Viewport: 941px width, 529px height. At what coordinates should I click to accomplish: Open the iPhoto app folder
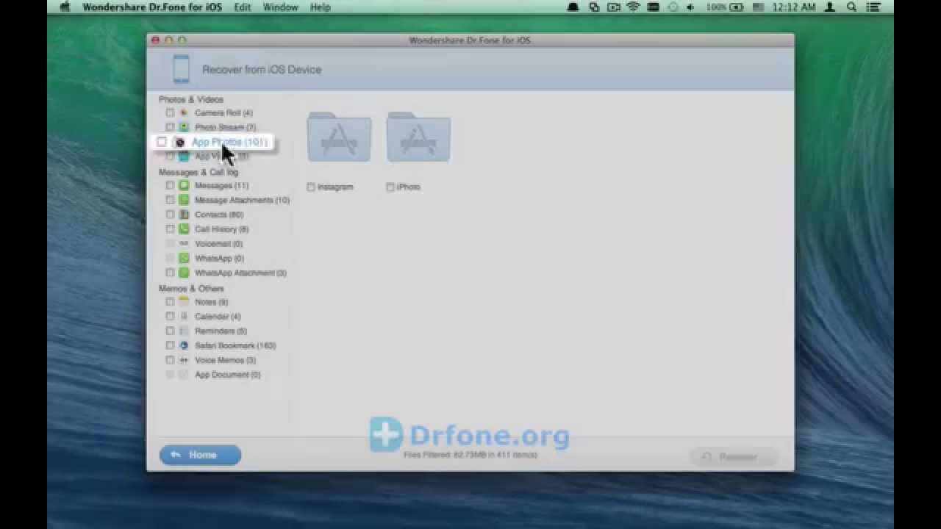pyautogui.click(x=418, y=137)
